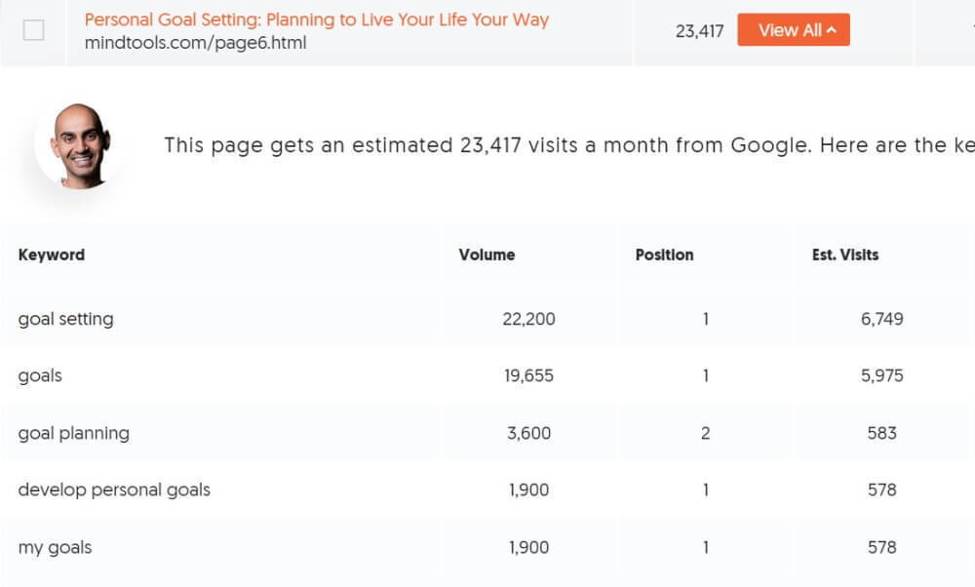Screen dimensions: 975x587
Task: Click the 6,749 estimated visits value
Action: [x=881, y=319]
